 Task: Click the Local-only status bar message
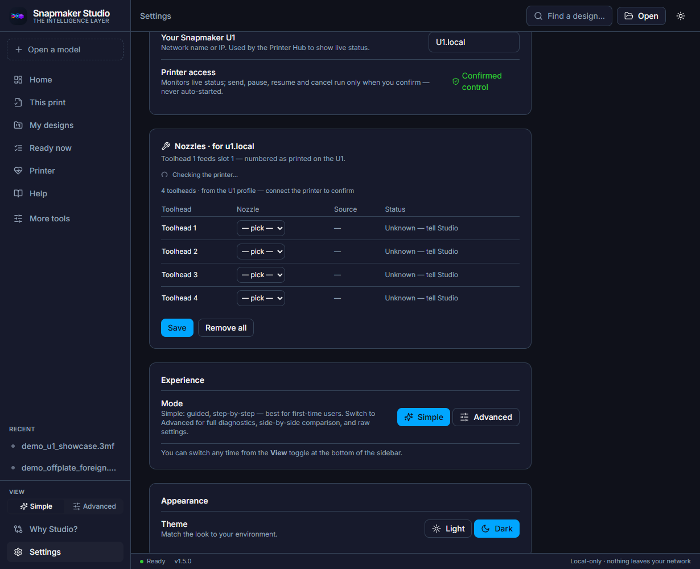click(631, 561)
